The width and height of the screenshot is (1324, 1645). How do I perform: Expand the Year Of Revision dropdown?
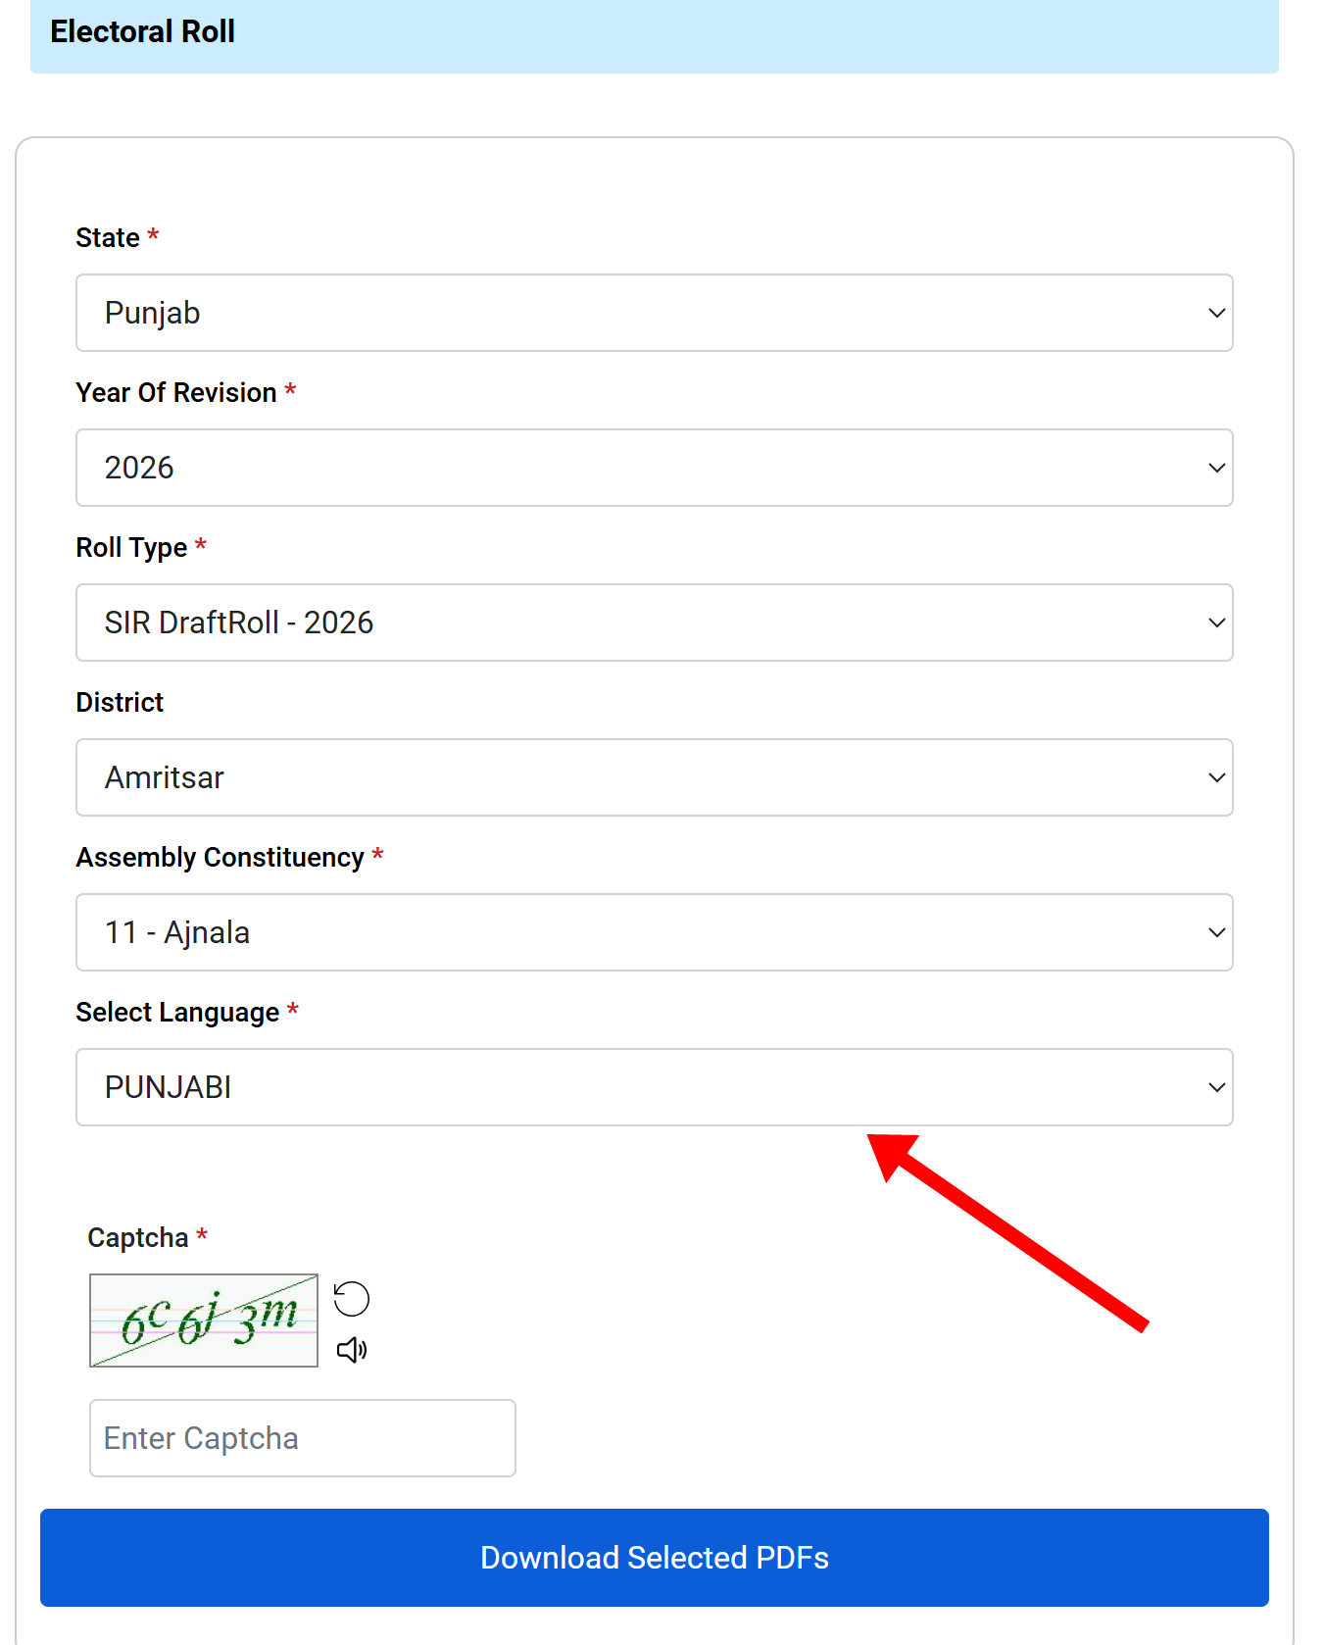click(x=654, y=468)
